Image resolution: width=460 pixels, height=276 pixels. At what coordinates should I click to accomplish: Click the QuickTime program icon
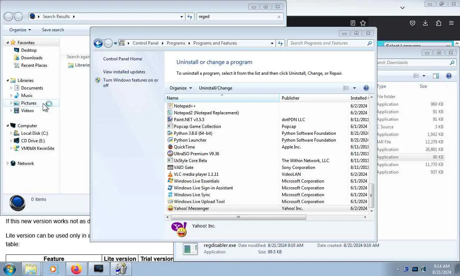(x=170, y=147)
